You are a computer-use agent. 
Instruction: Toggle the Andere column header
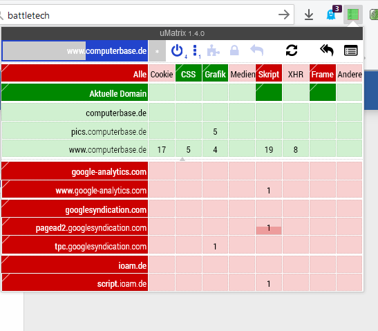pos(349,73)
